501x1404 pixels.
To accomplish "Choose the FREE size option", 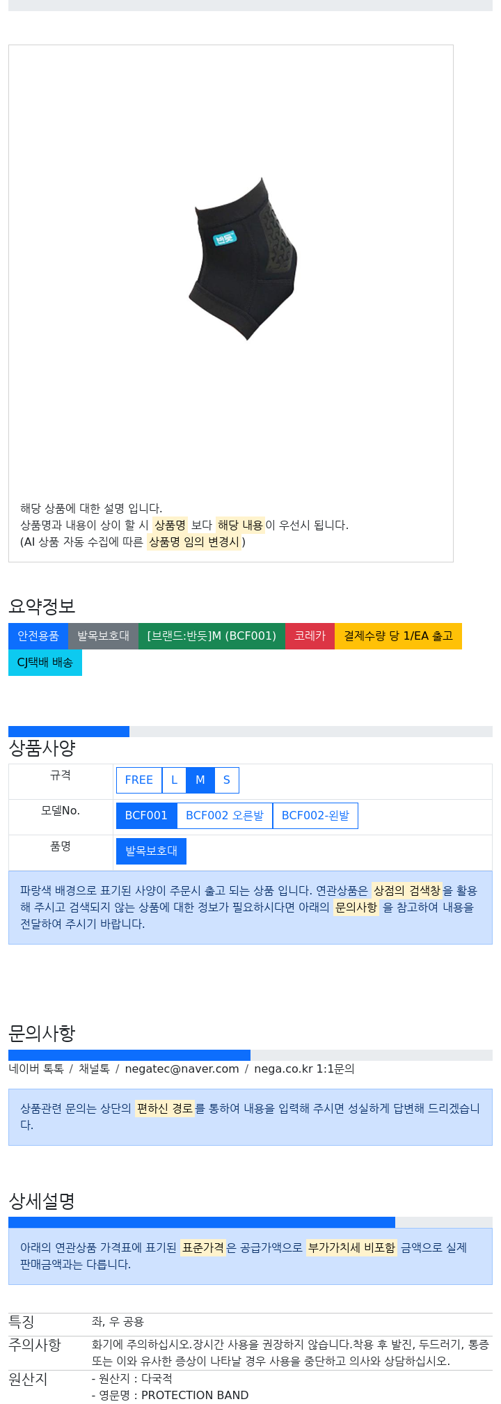I will tap(139, 780).
